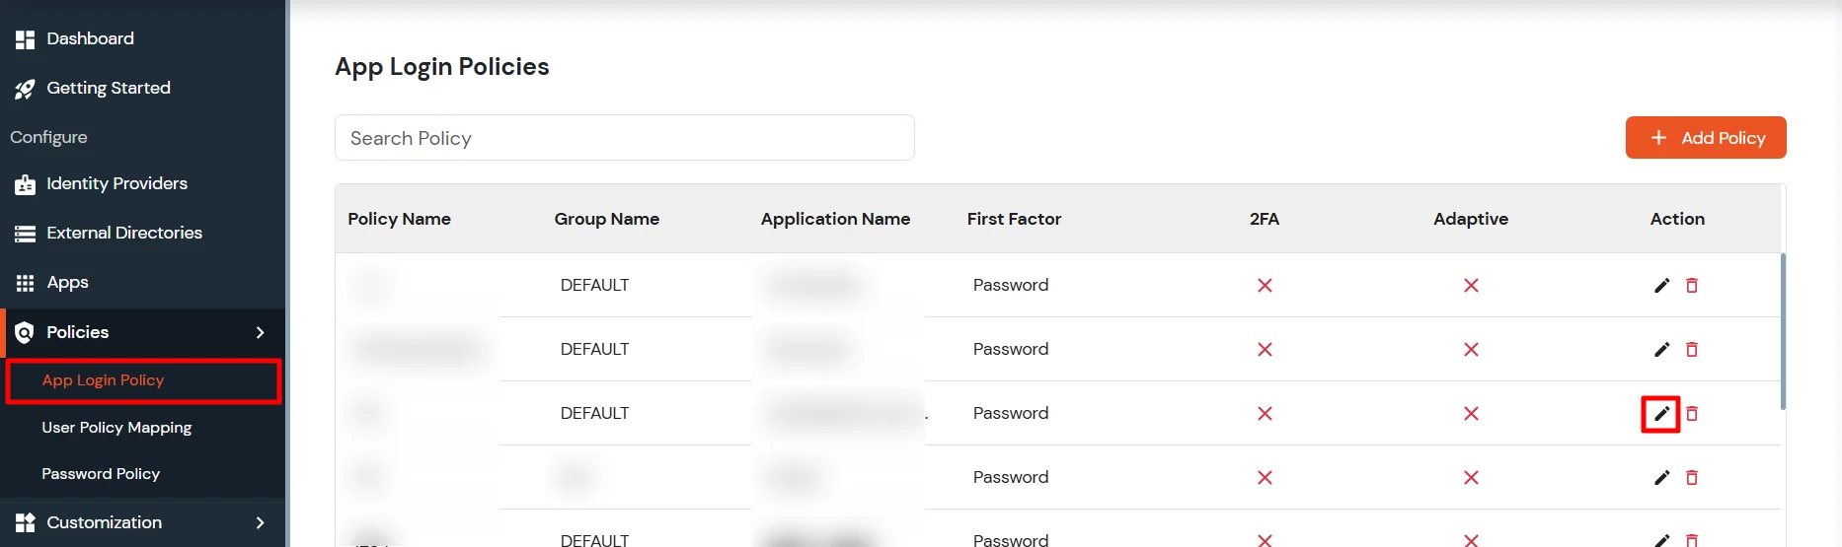This screenshot has width=1842, height=547.
Task: Click the Group Name column header
Action: [x=607, y=219]
